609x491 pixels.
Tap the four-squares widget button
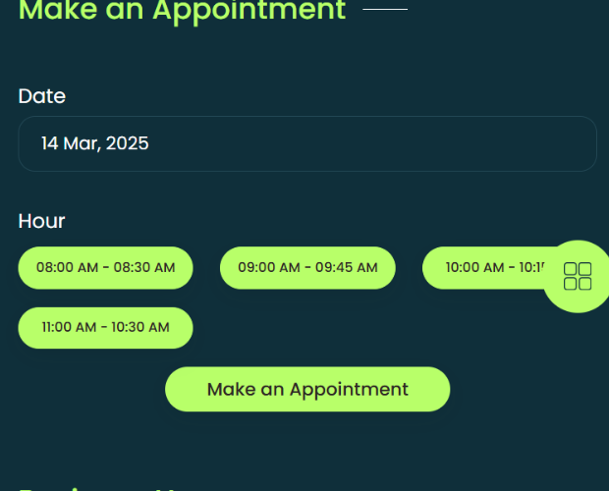[x=578, y=276]
